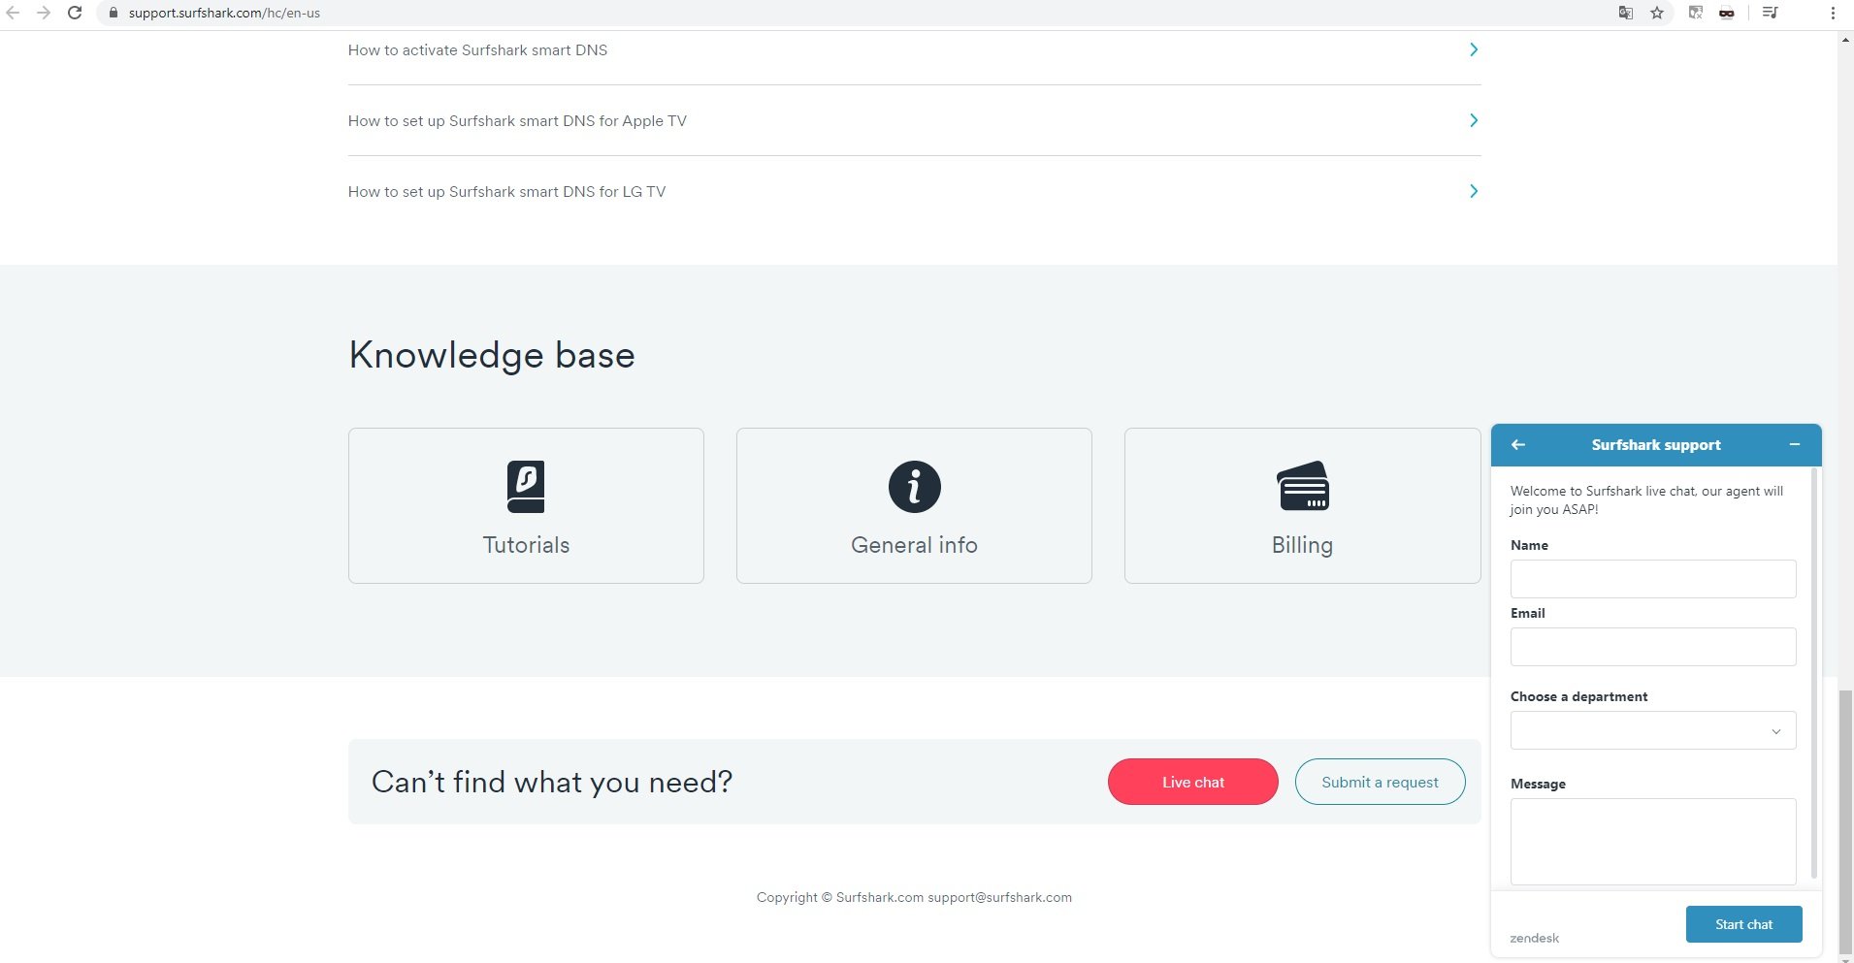
Task: Open the chevron for smart DNS on LG TV
Action: [x=1474, y=191]
